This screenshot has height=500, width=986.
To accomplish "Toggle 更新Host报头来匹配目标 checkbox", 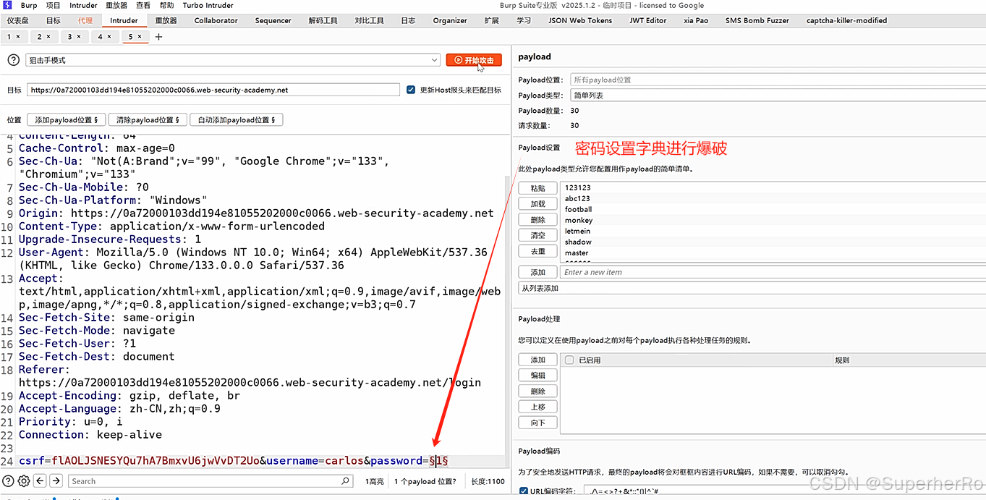I will [x=411, y=90].
